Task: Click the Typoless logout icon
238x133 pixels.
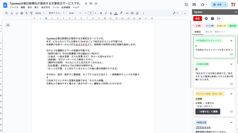Action: click(219, 19)
